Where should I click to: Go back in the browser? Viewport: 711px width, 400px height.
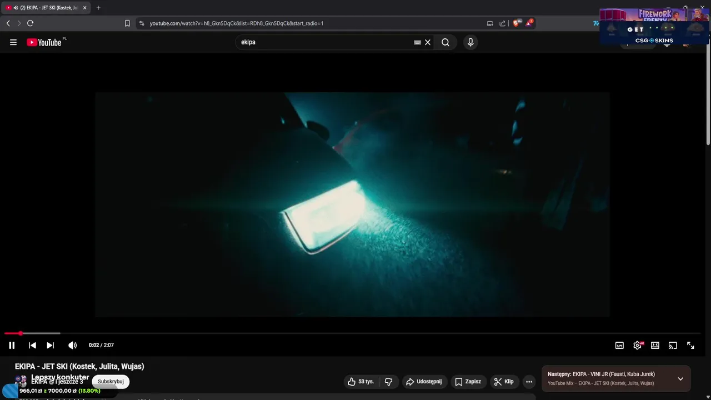[x=8, y=23]
